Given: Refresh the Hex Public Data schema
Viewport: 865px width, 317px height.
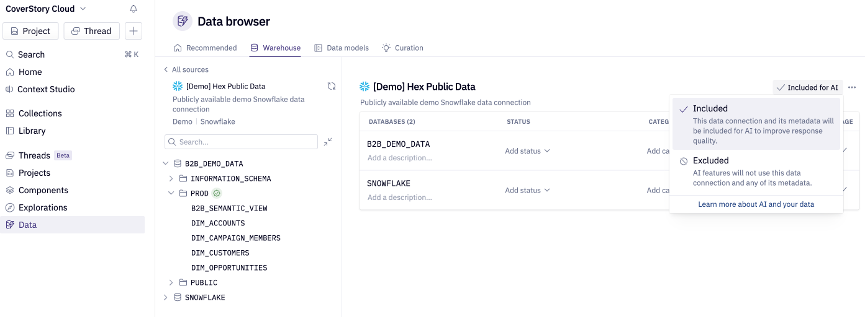Looking at the screenshot, I should coord(332,86).
